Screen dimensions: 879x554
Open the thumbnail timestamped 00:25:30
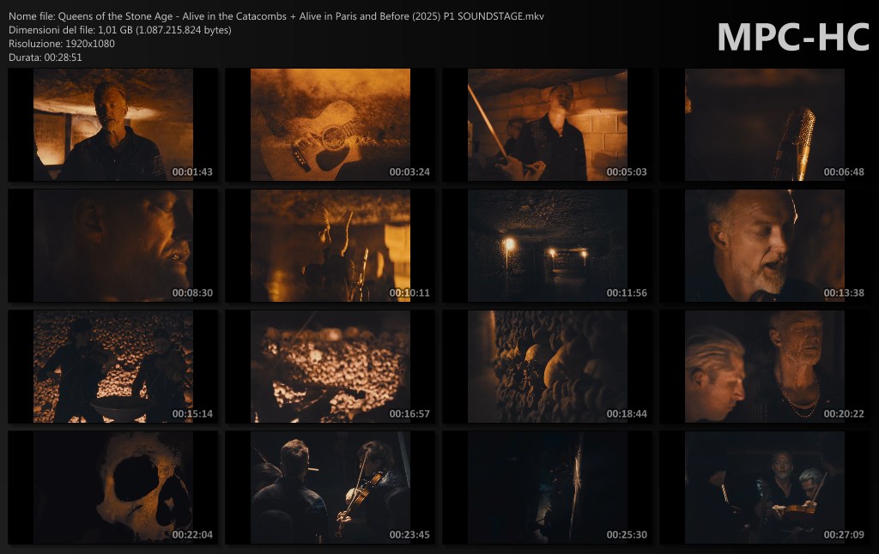547,488
